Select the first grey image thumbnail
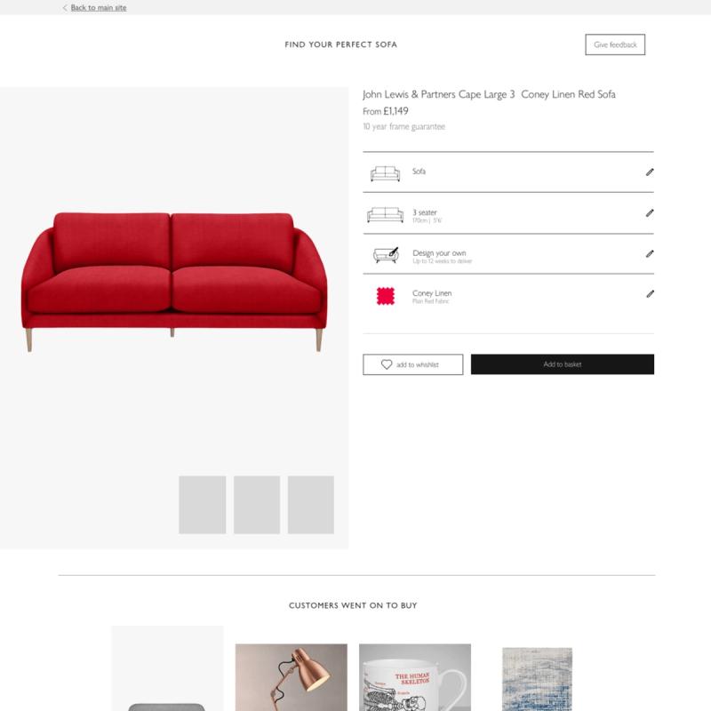 pyautogui.click(x=203, y=505)
